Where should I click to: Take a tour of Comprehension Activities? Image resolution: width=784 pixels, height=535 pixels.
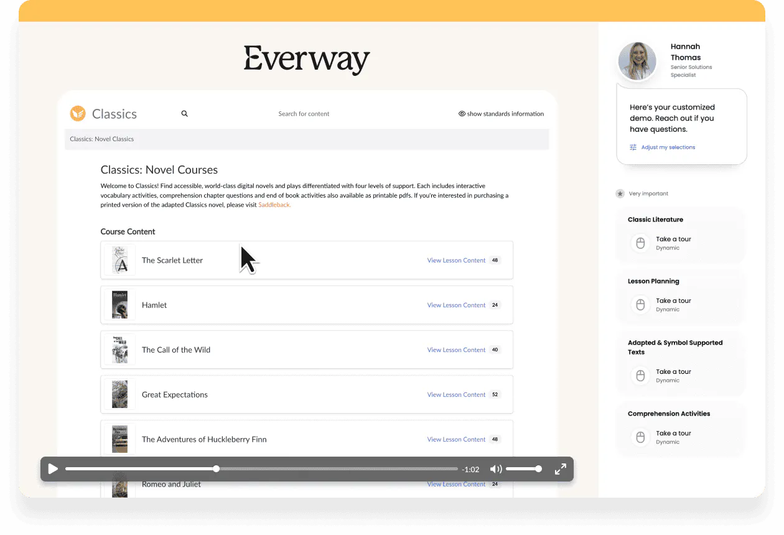673,433
